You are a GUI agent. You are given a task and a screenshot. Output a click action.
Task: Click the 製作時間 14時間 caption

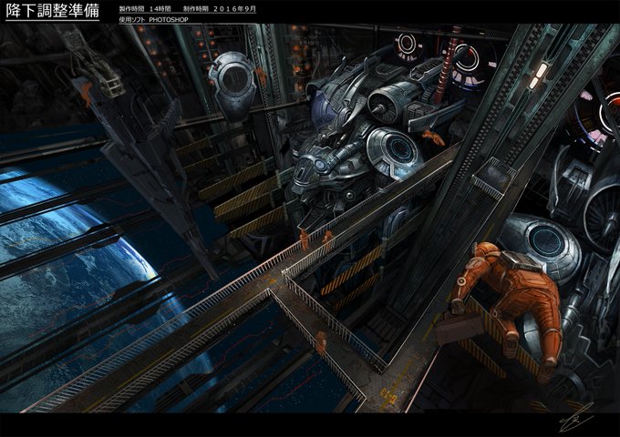click(145, 9)
